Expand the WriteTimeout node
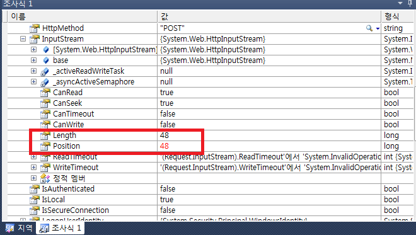 coord(33,168)
